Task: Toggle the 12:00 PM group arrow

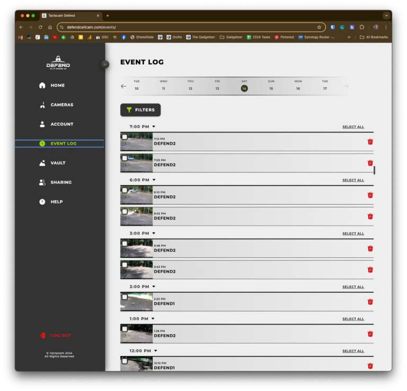Action: pos(155,351)
